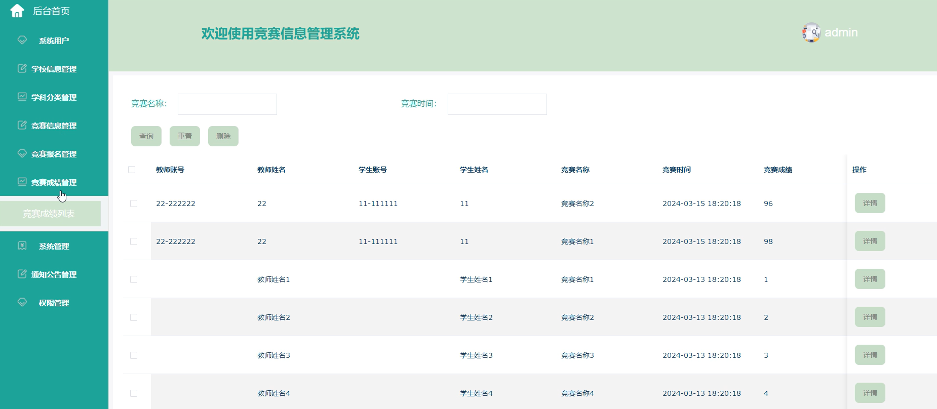This screenshot has width=937, height=409.
Task: Click the 重置 button
Action: [185, 136]
